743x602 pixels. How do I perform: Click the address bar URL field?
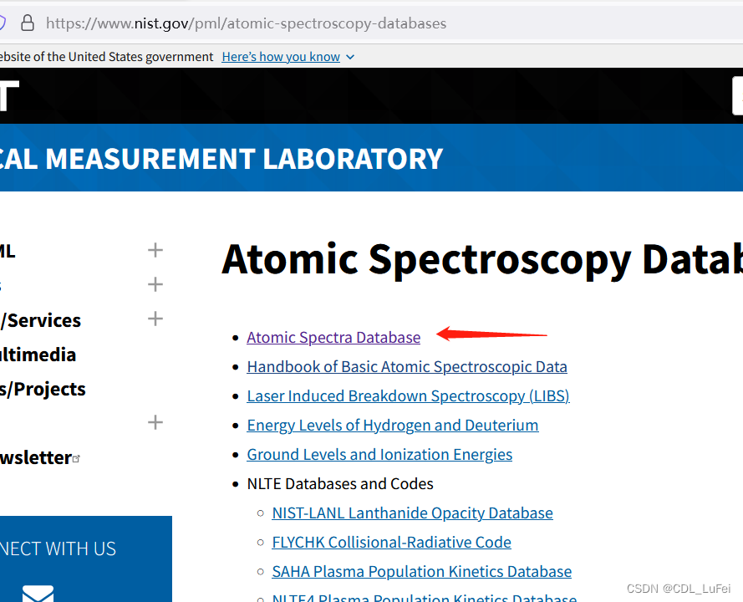point(247,23)
